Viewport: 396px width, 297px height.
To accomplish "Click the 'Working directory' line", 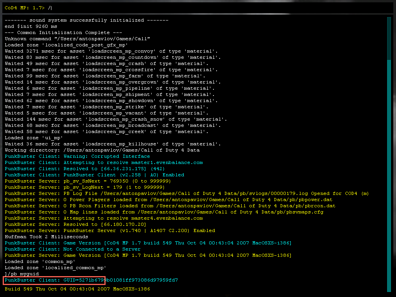I will pos(102,150).
